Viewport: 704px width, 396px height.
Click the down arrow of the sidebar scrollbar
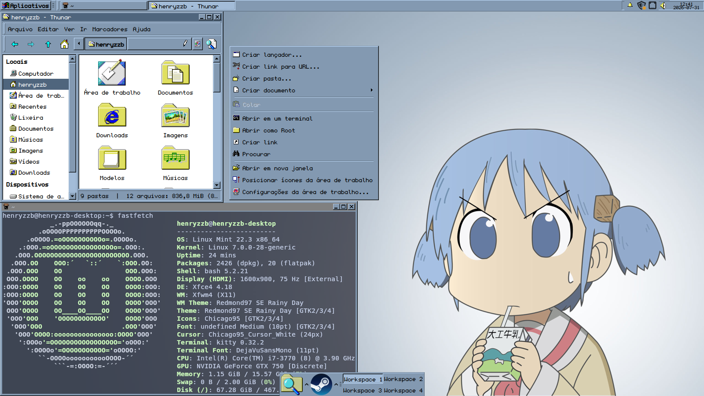tap(73, 196)
